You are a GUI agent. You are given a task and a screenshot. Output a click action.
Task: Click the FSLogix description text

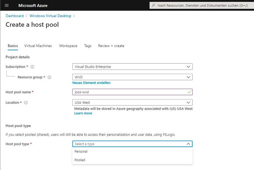pyautogui.click(x=90, y=135)
